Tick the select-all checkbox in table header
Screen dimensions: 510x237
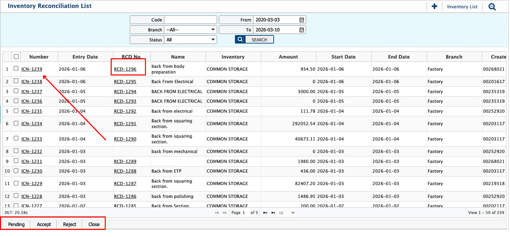pyautogui.click(x=16, y=57)
